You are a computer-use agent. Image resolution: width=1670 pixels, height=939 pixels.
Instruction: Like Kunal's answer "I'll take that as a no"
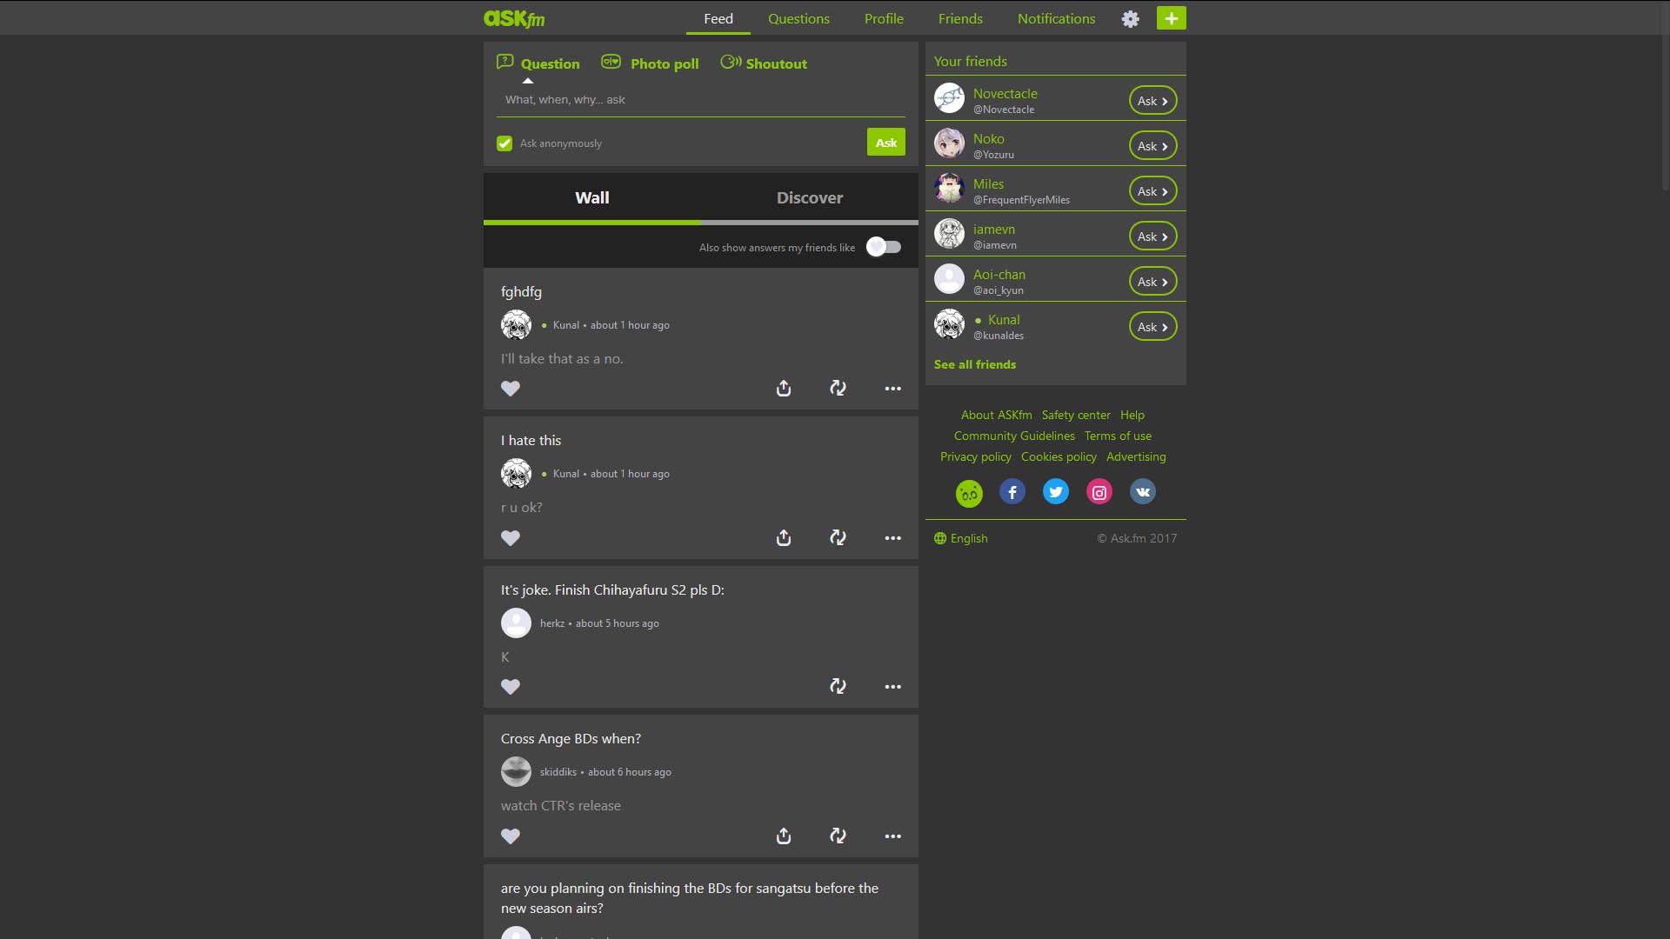coord(511,389)
